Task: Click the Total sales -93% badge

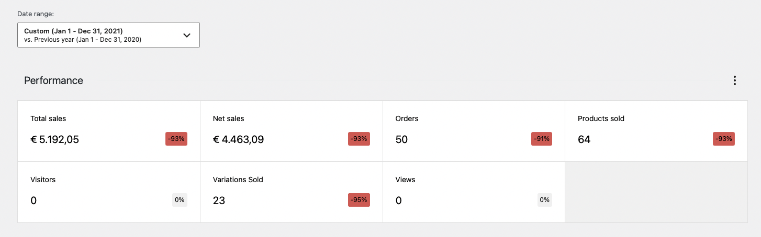Action: 176,139
